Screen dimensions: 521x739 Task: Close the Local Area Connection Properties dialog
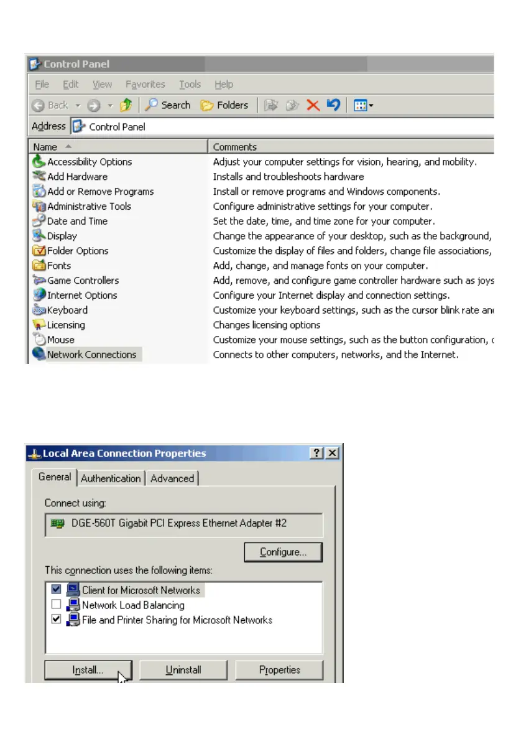[332, 453]
